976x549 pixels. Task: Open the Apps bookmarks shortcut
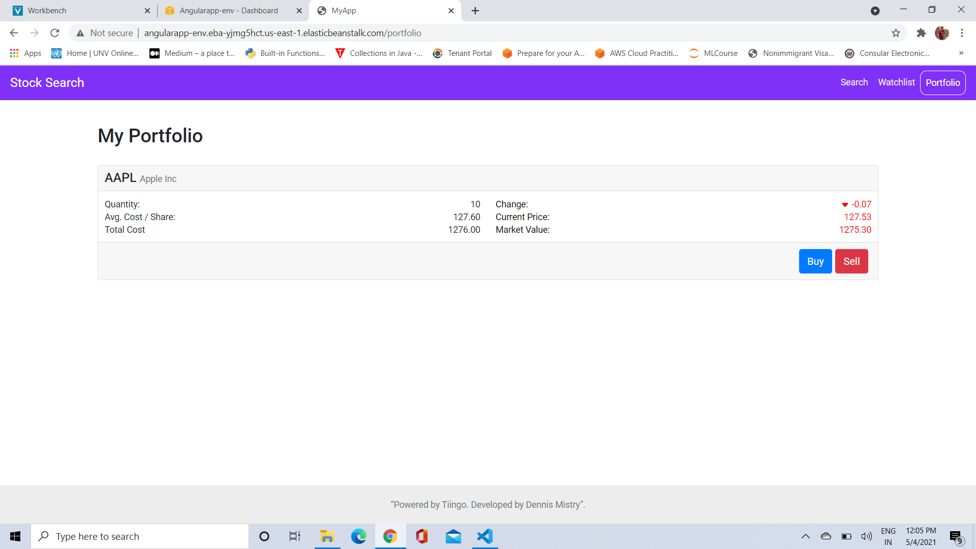point(25,53)
